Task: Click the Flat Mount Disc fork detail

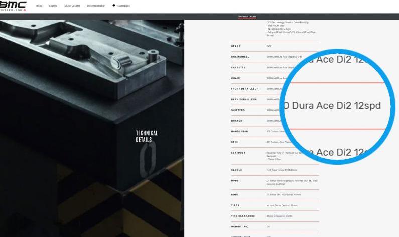Action: pyautogui.click(x=275, y=26)
